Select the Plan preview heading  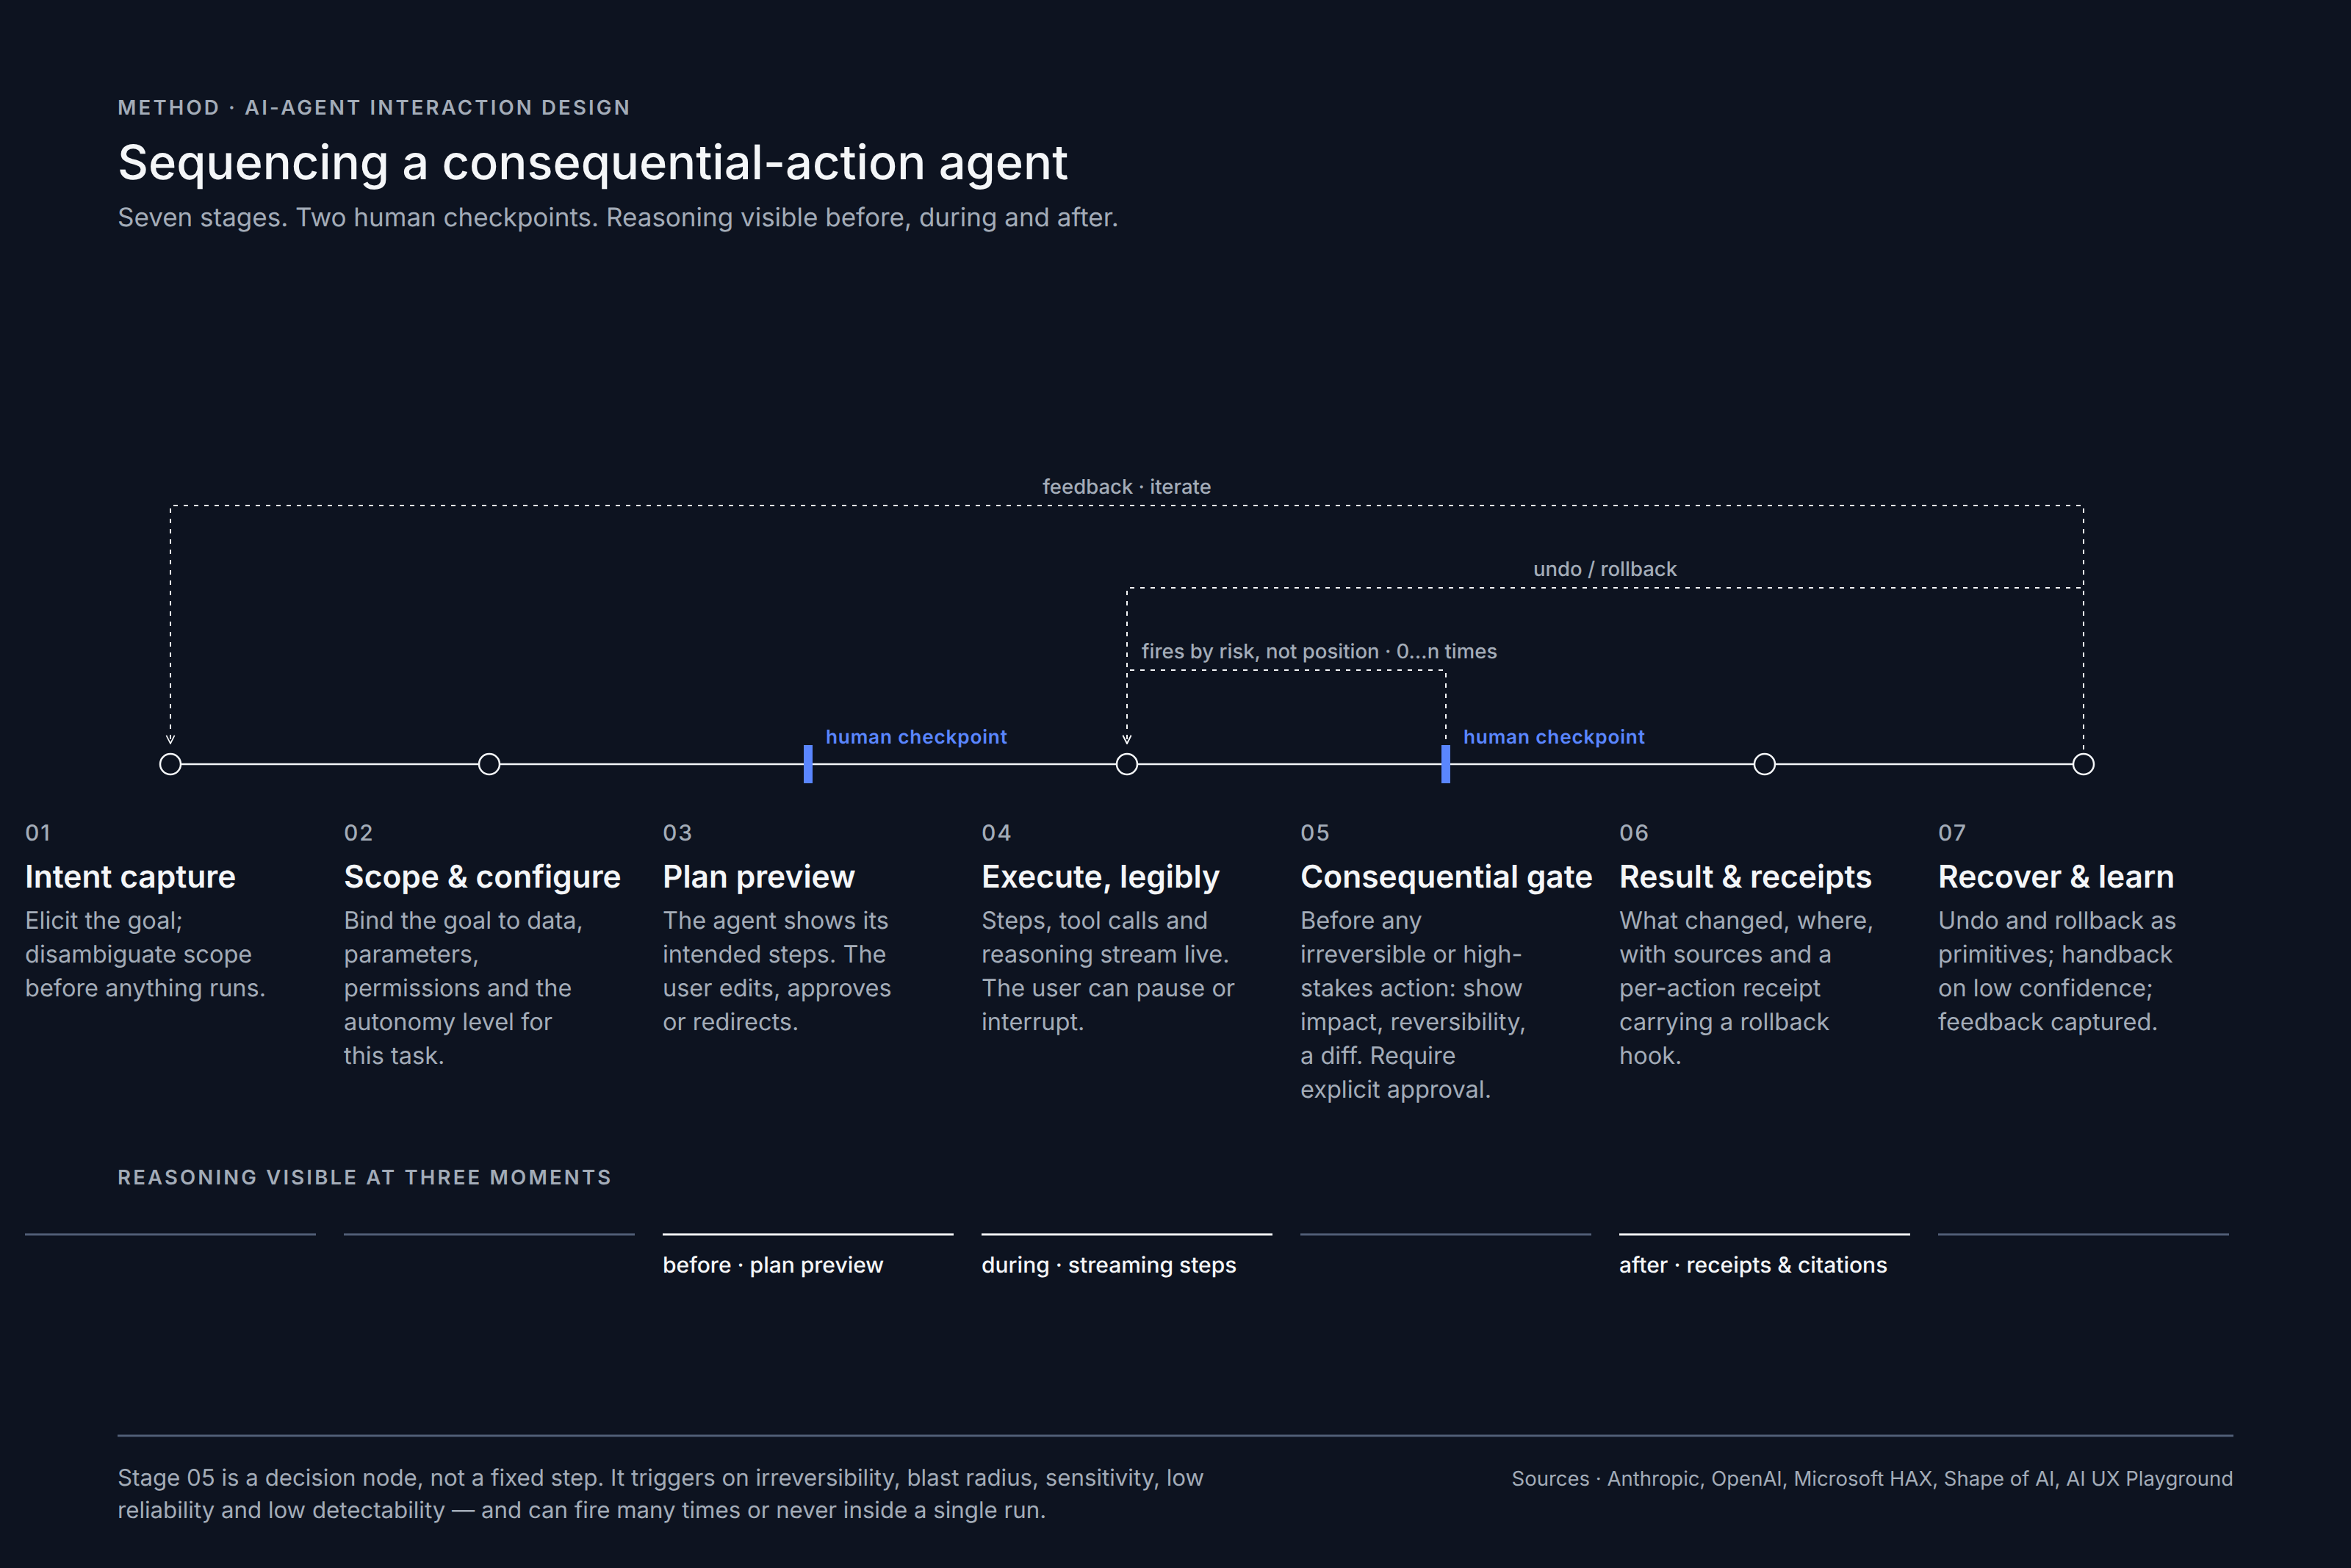pos(759,877)
